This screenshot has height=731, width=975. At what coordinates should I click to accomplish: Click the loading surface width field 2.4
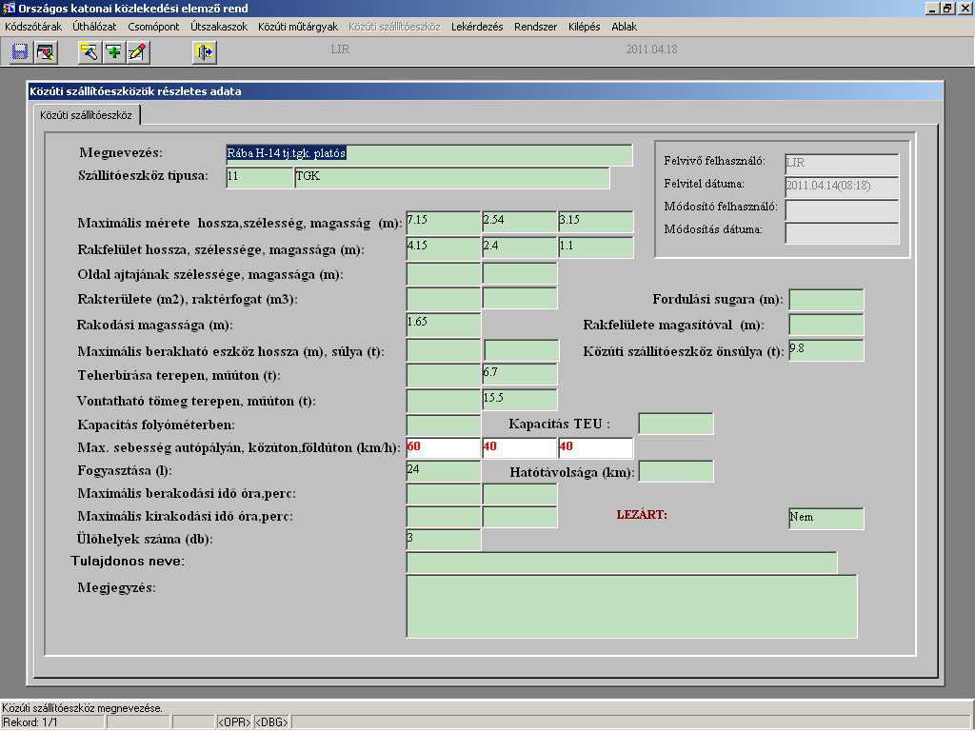coord(520,247)
